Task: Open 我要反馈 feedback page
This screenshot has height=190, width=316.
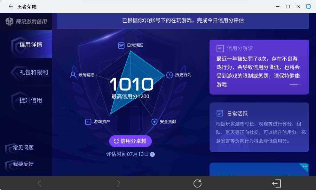Action: click(x=23, y=164)
